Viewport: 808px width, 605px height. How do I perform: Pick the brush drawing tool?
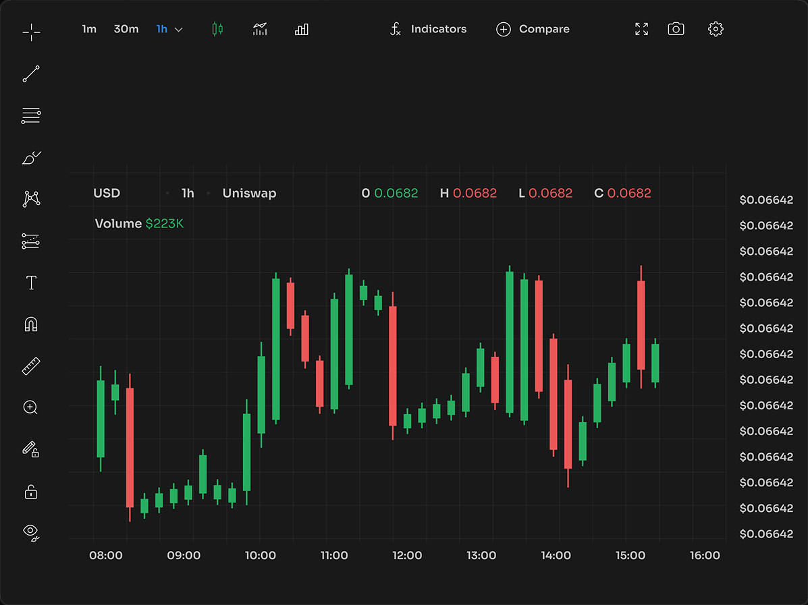(31, 157)
